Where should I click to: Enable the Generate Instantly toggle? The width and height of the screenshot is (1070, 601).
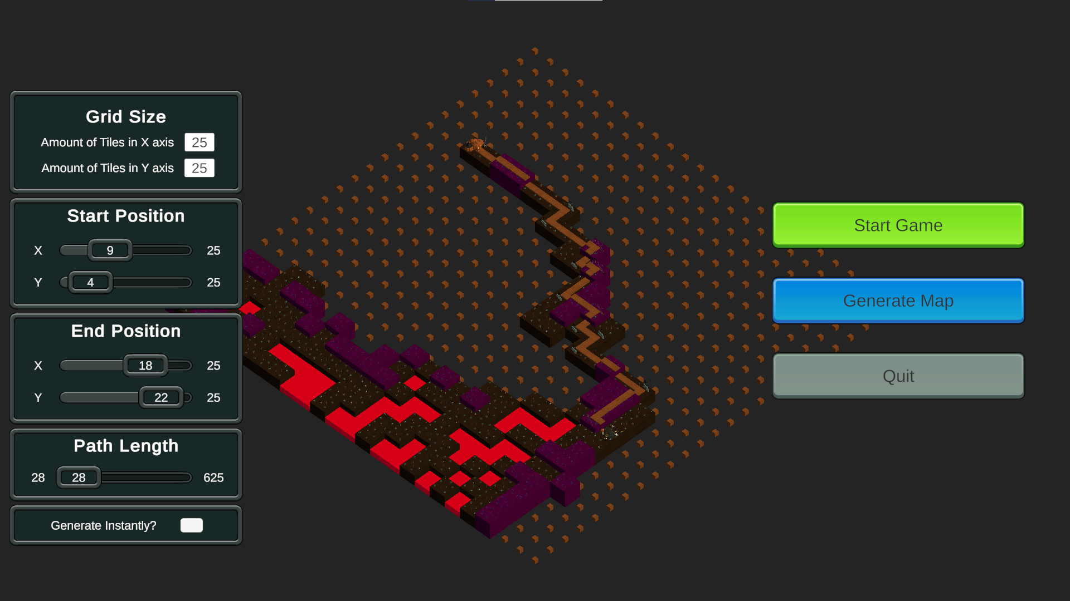pyautogui.click(x=191, y=525)
